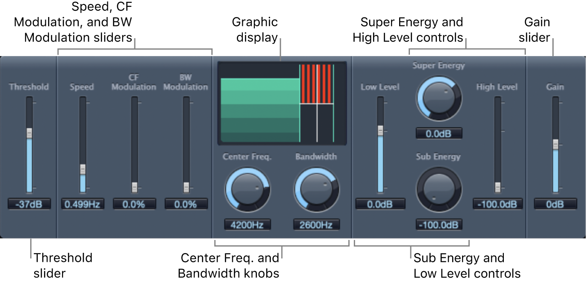Click the Threshold slider handle
587x286 pixels.
[29, 133]
